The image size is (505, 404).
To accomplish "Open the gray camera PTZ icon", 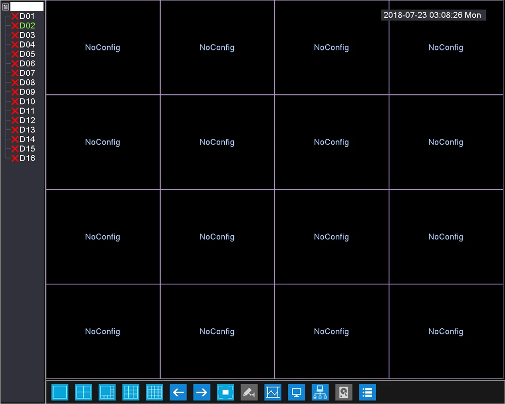I will coord(249,392).
